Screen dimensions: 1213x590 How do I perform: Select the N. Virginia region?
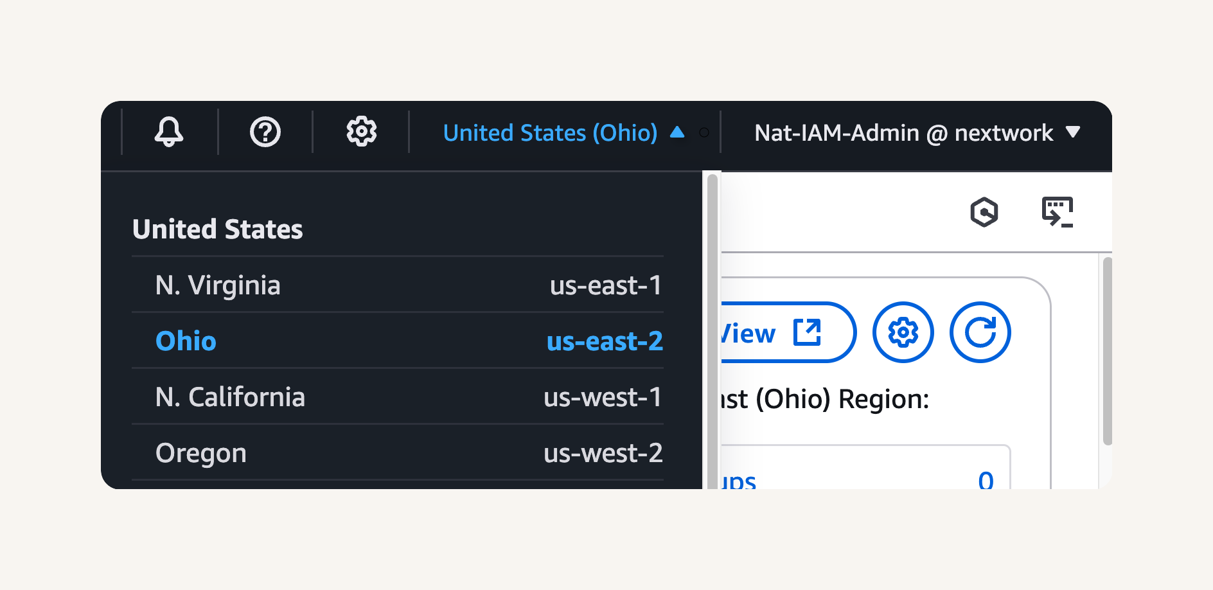click(398, 285)
